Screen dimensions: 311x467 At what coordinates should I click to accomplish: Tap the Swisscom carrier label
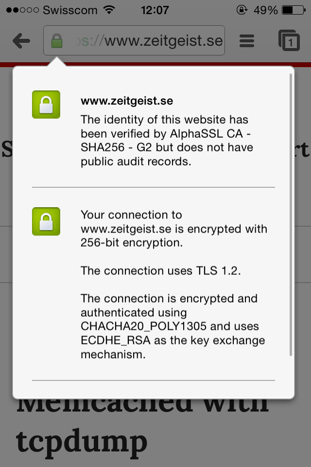point(71,9)
